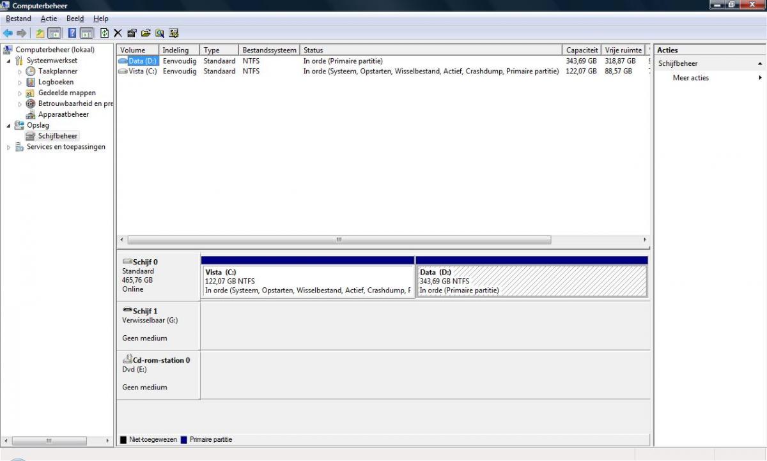Click the Properties toolbar icon

point(132,33)
